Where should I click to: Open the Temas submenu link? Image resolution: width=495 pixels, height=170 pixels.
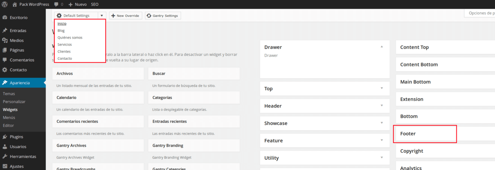(x=9, y=94)
